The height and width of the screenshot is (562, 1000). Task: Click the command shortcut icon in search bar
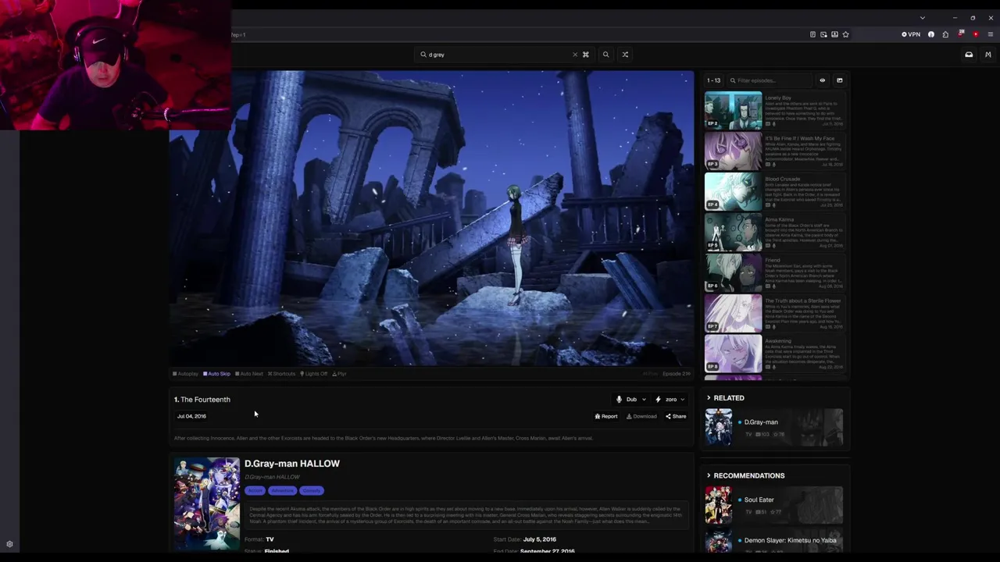point(585,55)
